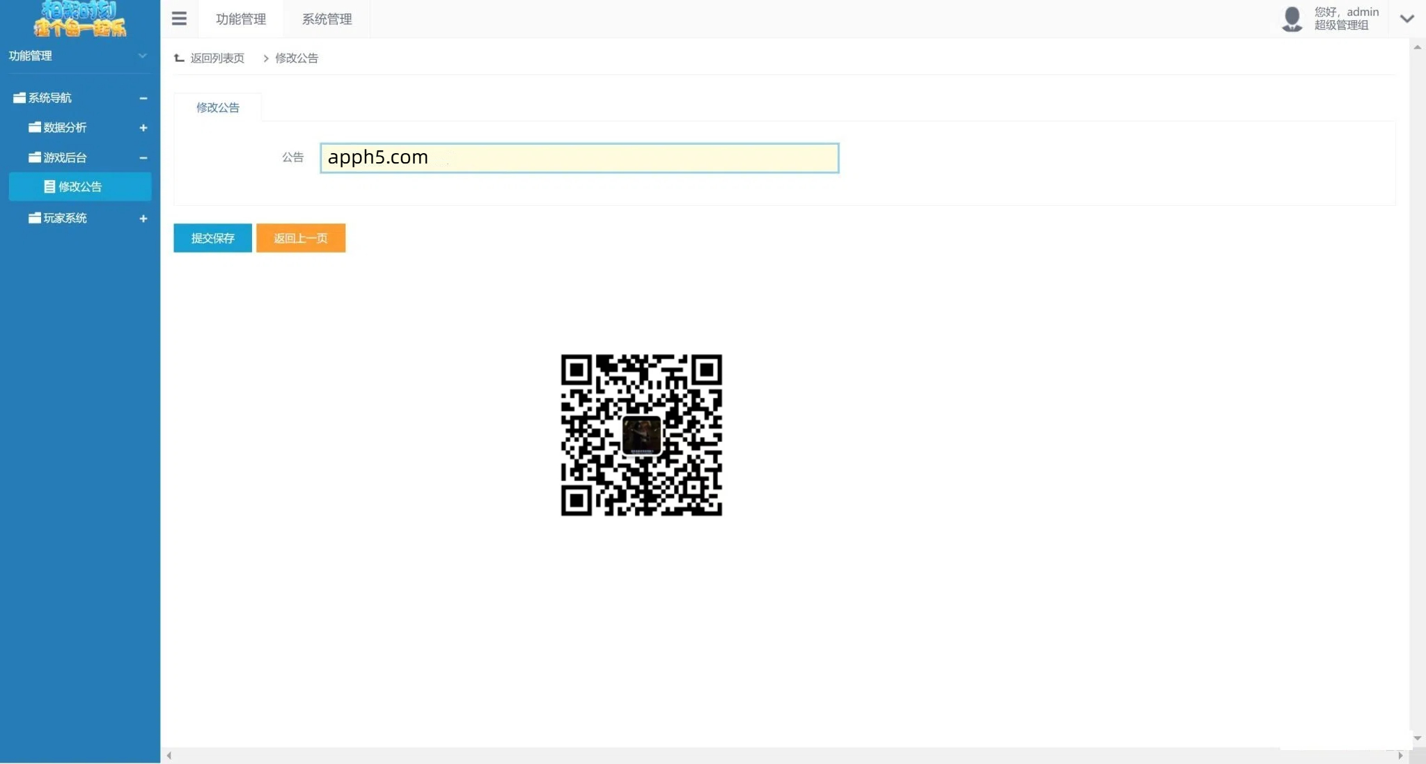Click the 系统导航 folder icon
The image size is (1426, 764).
coord(19,98)
